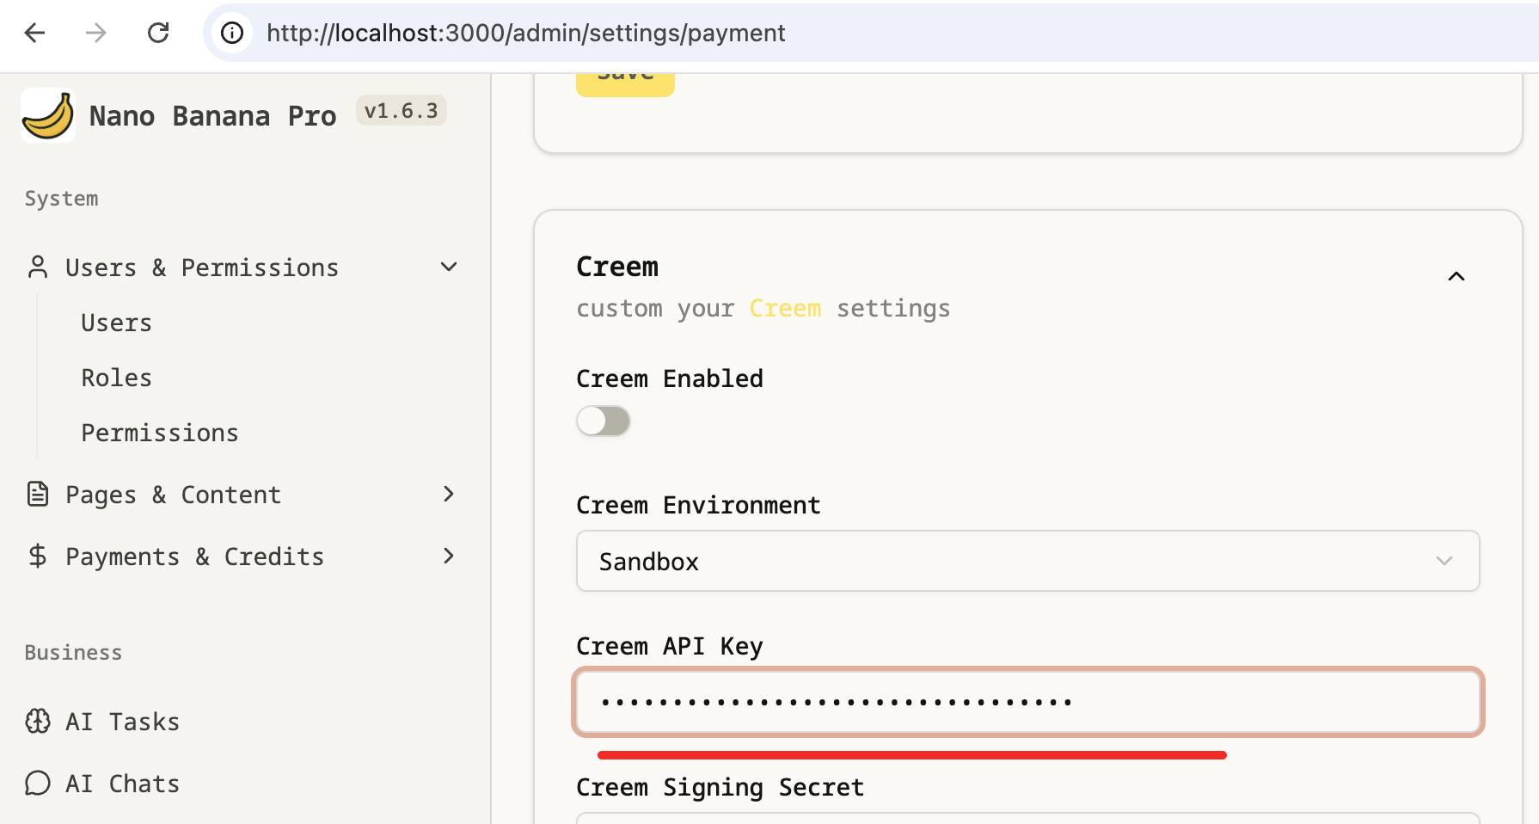Screen dimensions: 1539x824
Task: Open the Creem Environment Sandbox dropdown
Action: [x=1027, y=561]
